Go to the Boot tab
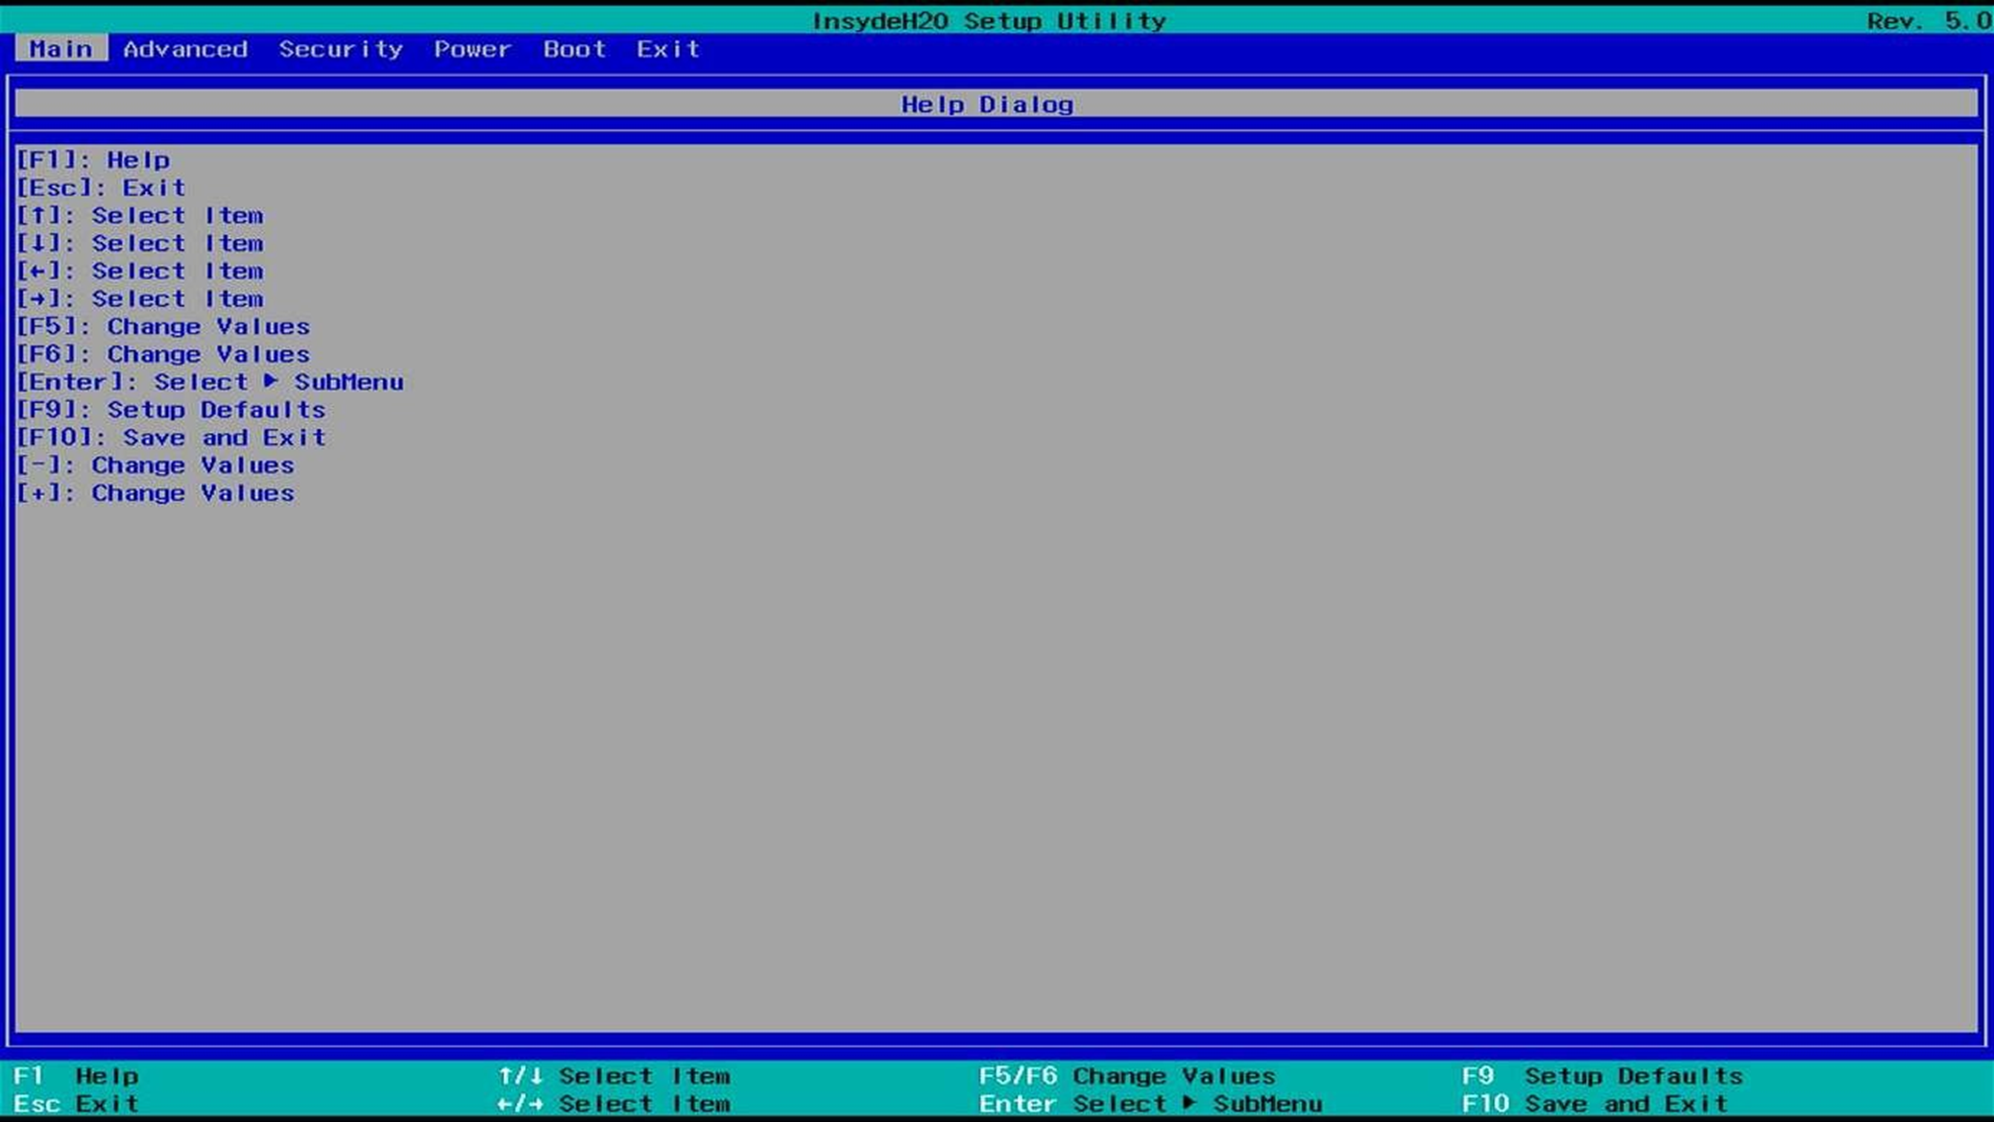This screenshot has width=1994, height=1122. [574, 49]
